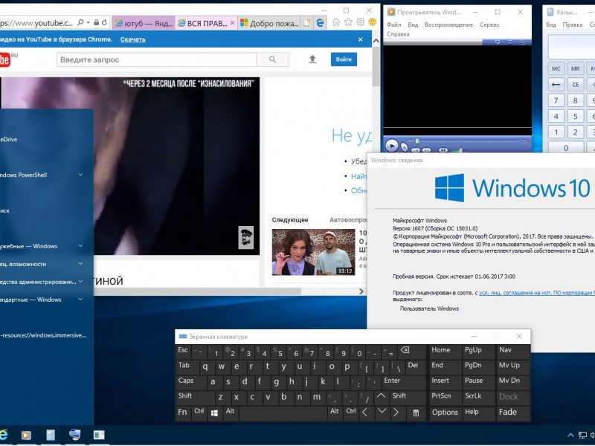This screenshot has height=446, width=595.
Task: Close the ВСЯ ПРАВ... browser tab
Action: tap(233, 23)
